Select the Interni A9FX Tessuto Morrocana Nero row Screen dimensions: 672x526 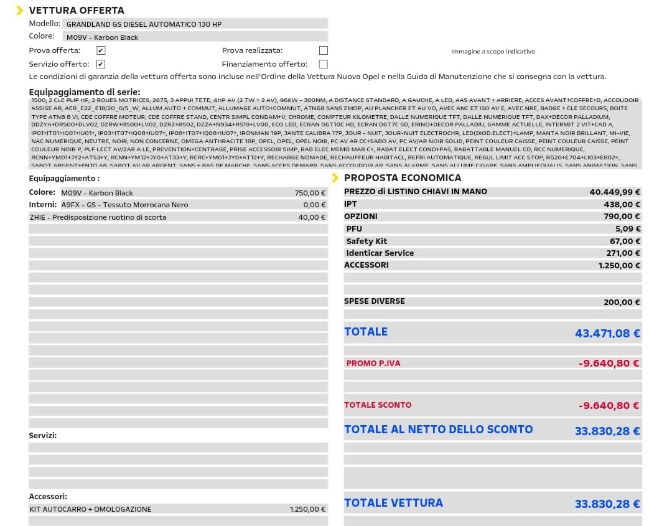[178, 205]
